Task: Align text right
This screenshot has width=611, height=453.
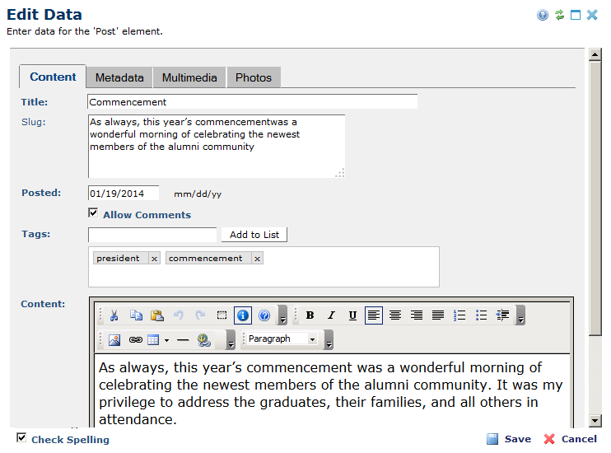Action: [417, 315]
